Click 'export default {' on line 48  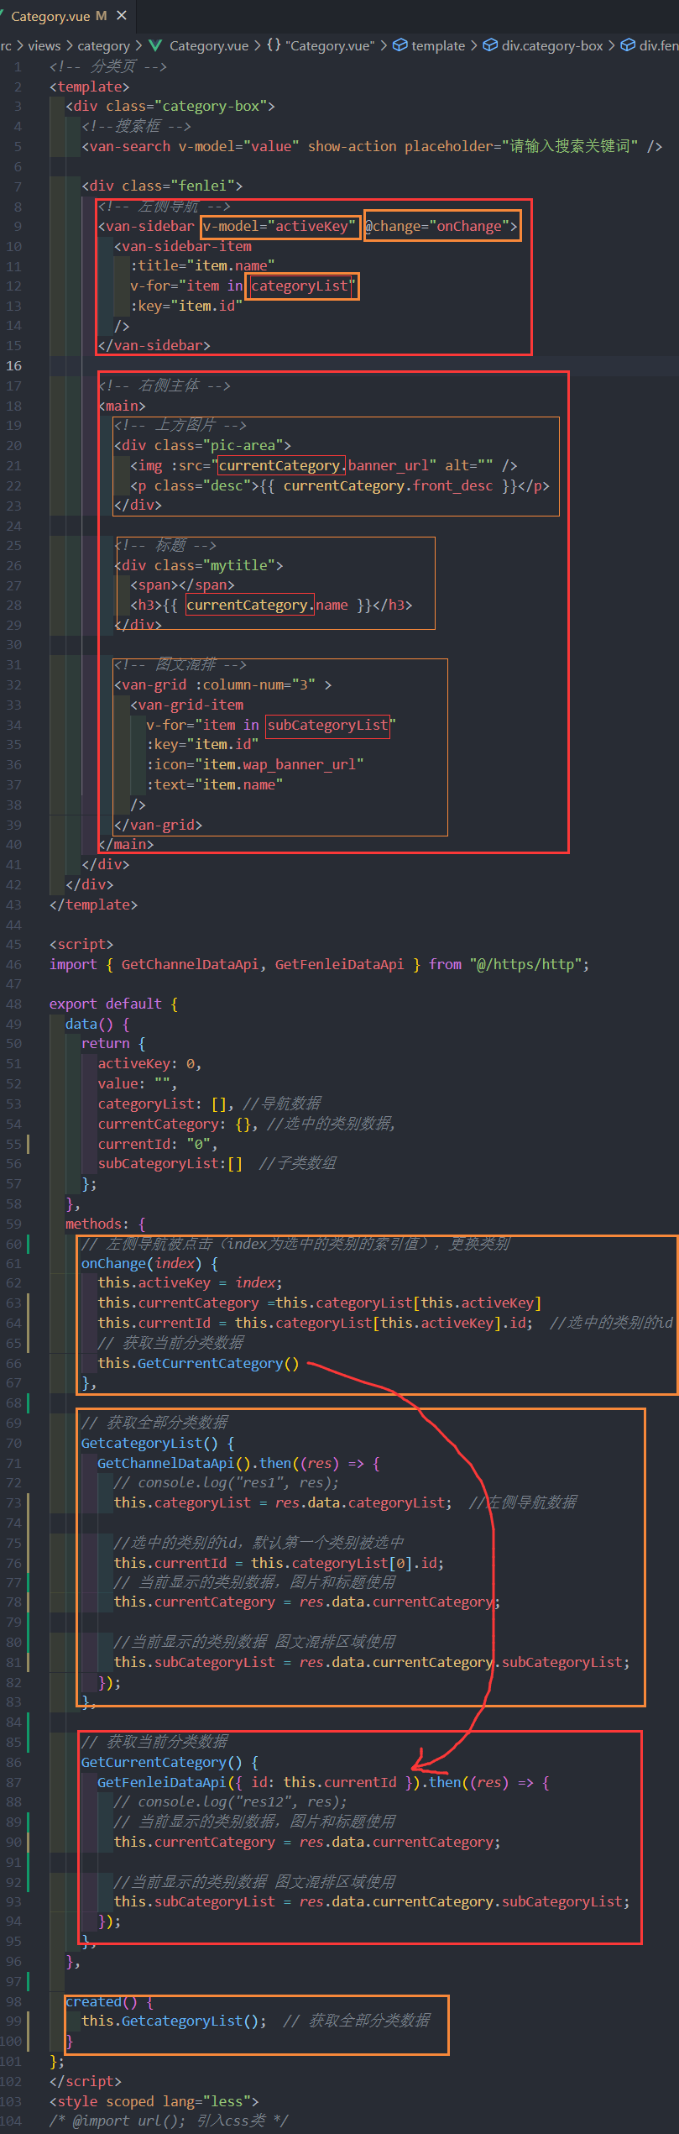[x=114, y=1004]
